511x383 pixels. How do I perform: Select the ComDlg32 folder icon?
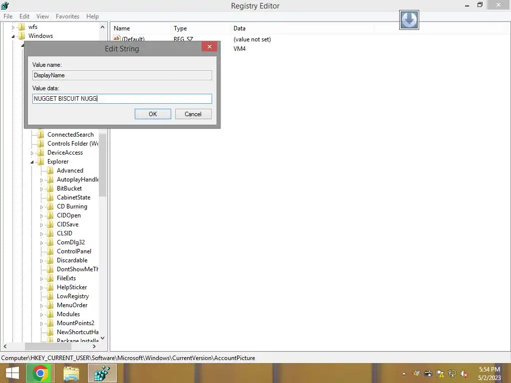50,242
